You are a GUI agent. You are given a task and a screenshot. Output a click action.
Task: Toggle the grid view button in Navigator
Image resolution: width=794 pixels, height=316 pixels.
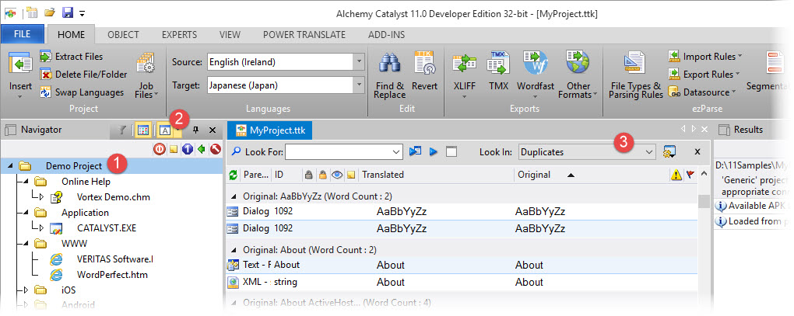pos(143,130)
